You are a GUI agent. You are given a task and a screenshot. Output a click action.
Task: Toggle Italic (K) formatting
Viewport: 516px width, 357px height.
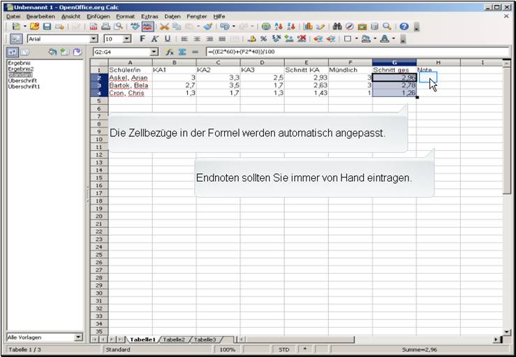[155, 39]
